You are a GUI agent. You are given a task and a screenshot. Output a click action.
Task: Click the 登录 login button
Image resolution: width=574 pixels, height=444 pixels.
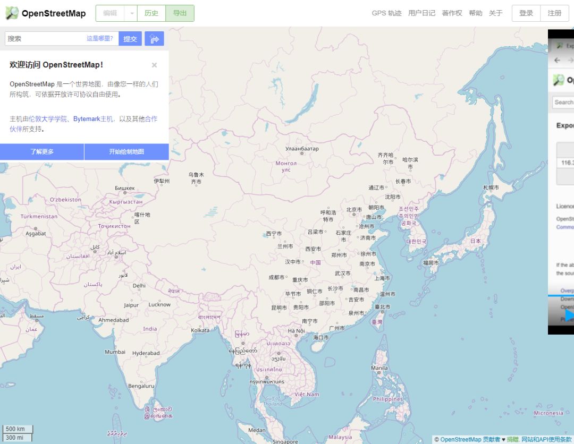526,13
